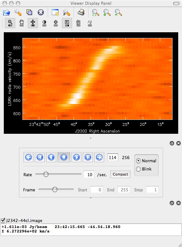Click the round X unregister data icon

click(41, 12)
